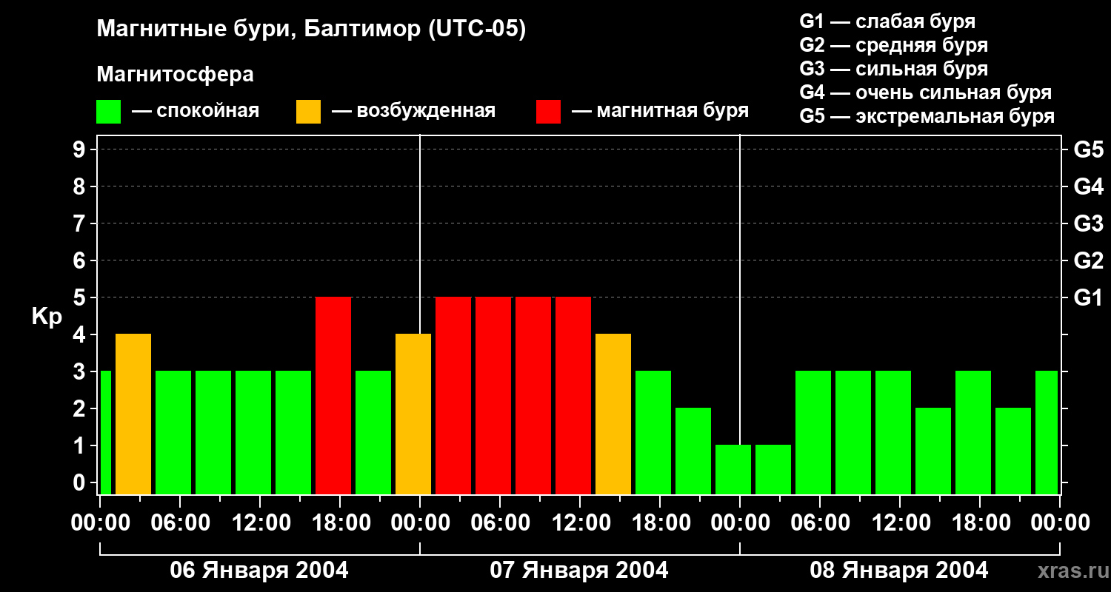Select the '07 Января 2004' date label

579,571
